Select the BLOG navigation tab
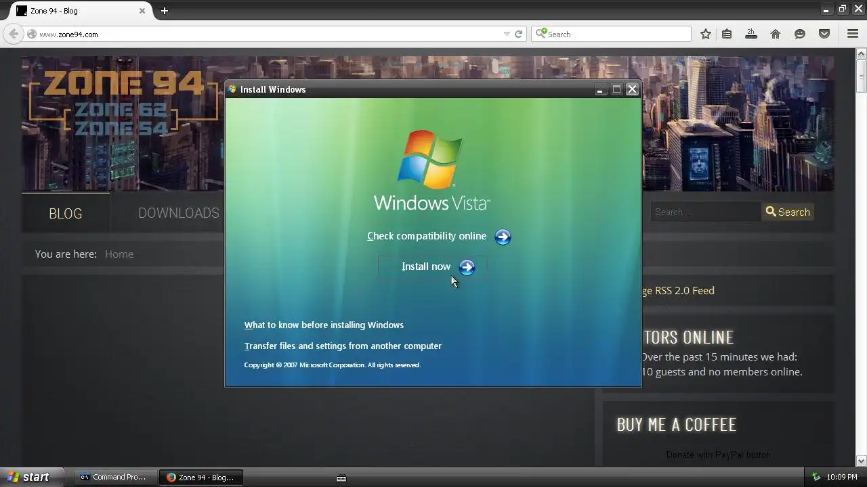 (x=66, y=214)
